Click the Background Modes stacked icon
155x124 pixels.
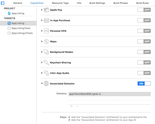46,52
